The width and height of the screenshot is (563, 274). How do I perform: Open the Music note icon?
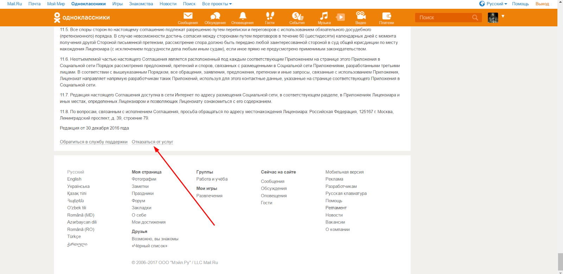coord(324,16)
